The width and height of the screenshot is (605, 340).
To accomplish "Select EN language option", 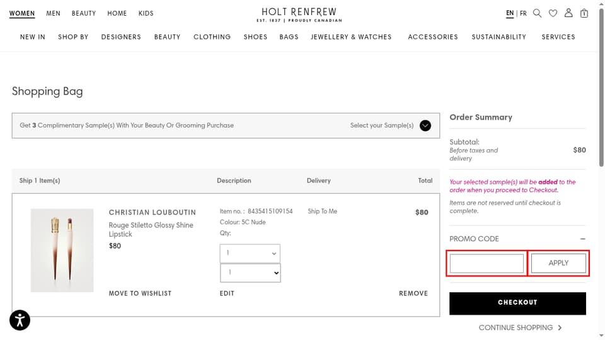I will [510, 13].
